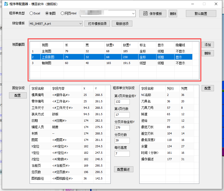Minimize the 程序单配置器 window
Screen dimensions: 224x191
193,4
